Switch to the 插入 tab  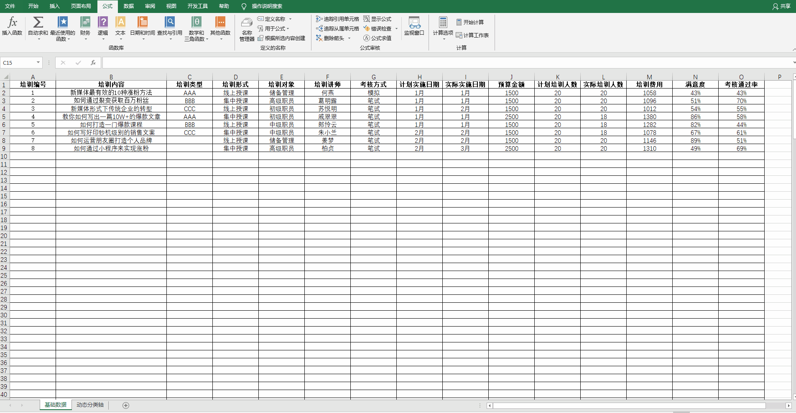tap(55, 6)
